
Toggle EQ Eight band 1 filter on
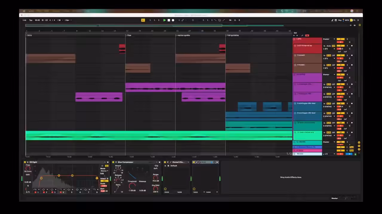tap(36, 192)
